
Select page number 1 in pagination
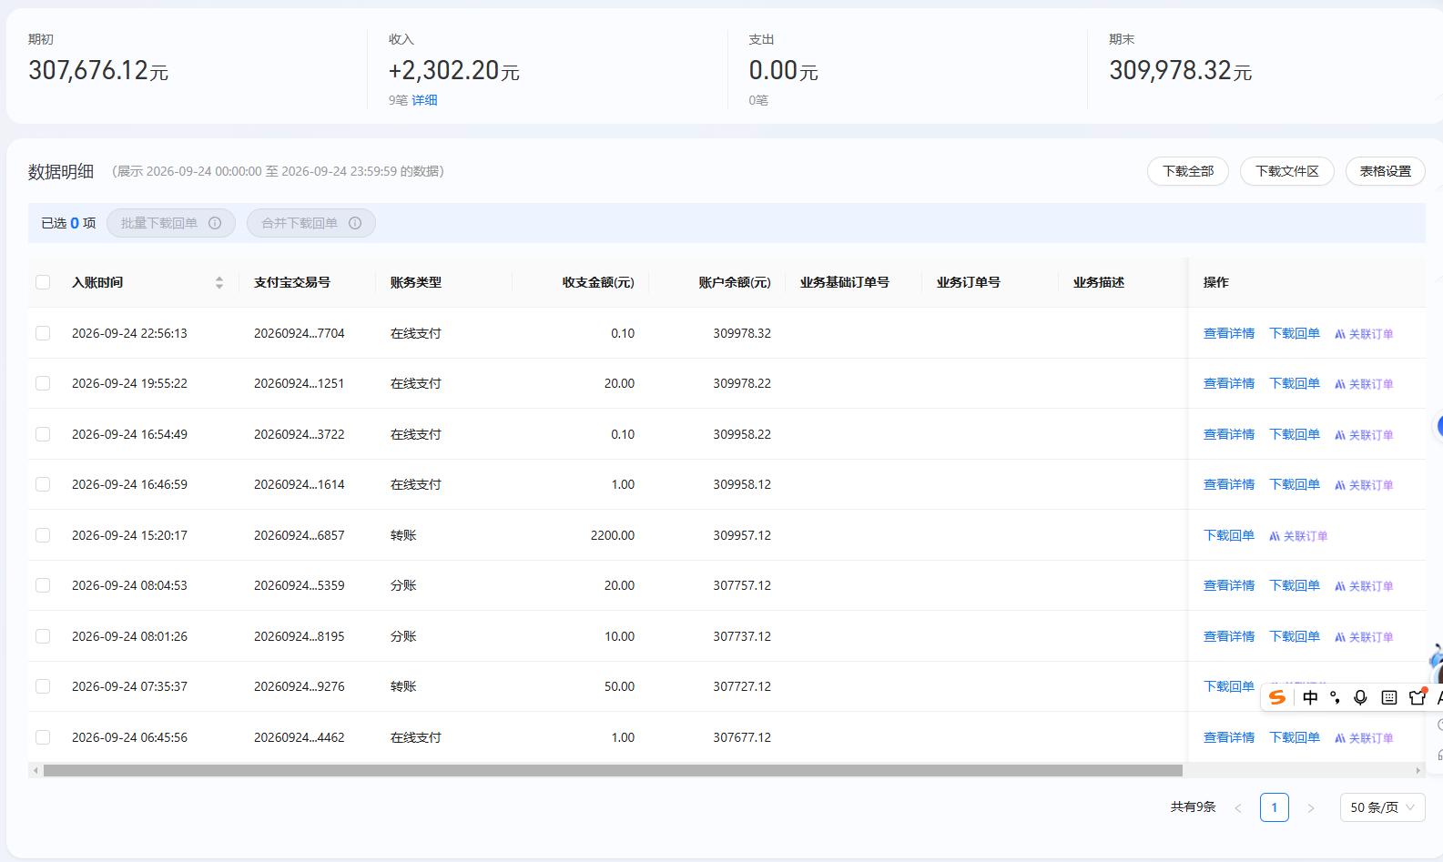click(1275, 807)
